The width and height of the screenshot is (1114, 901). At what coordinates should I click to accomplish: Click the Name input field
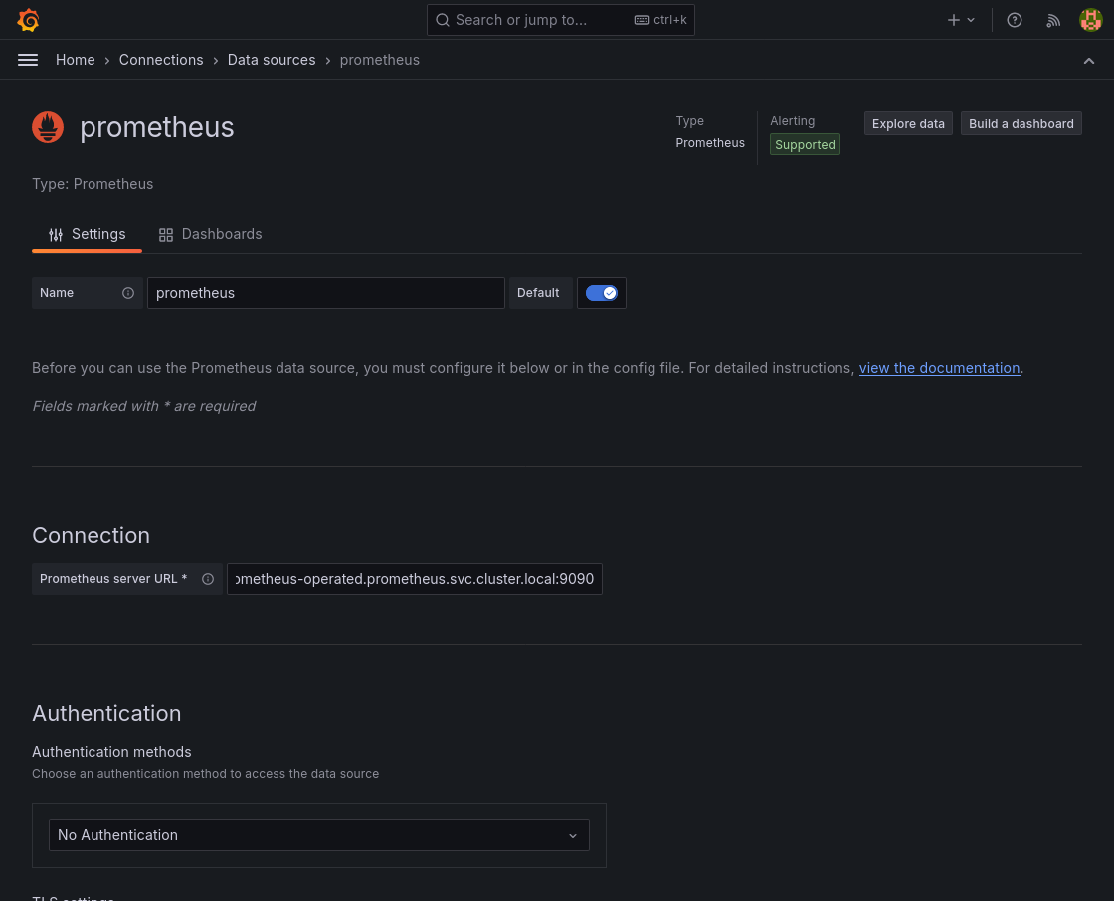tap(325, 293)
